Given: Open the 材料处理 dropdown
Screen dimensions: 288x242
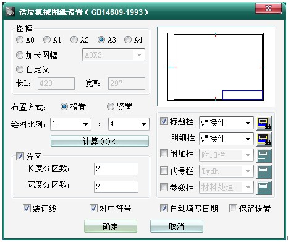Looking at the screenshot, I should (226, 187).
